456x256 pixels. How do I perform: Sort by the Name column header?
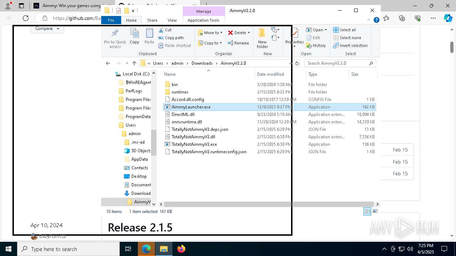[208, 74]
